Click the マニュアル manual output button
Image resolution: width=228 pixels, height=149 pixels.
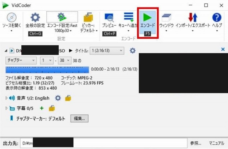point(217,143)
